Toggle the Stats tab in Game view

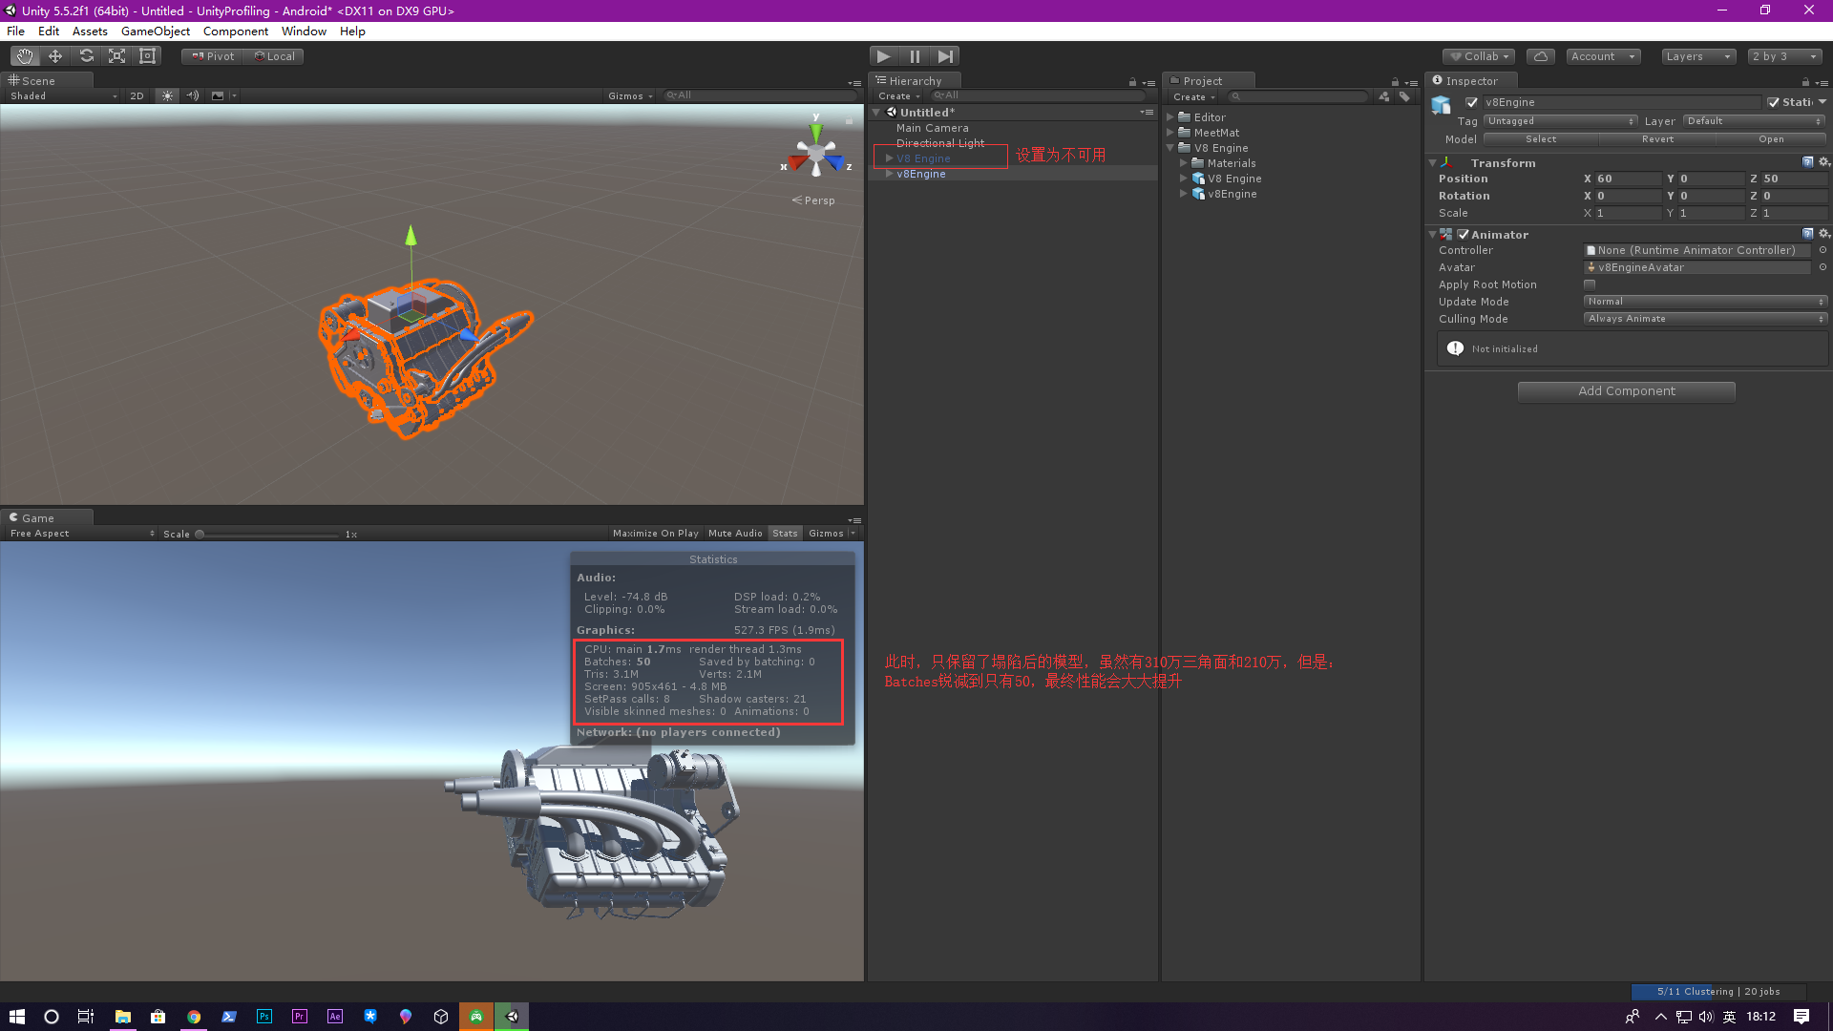coord(785,534)
